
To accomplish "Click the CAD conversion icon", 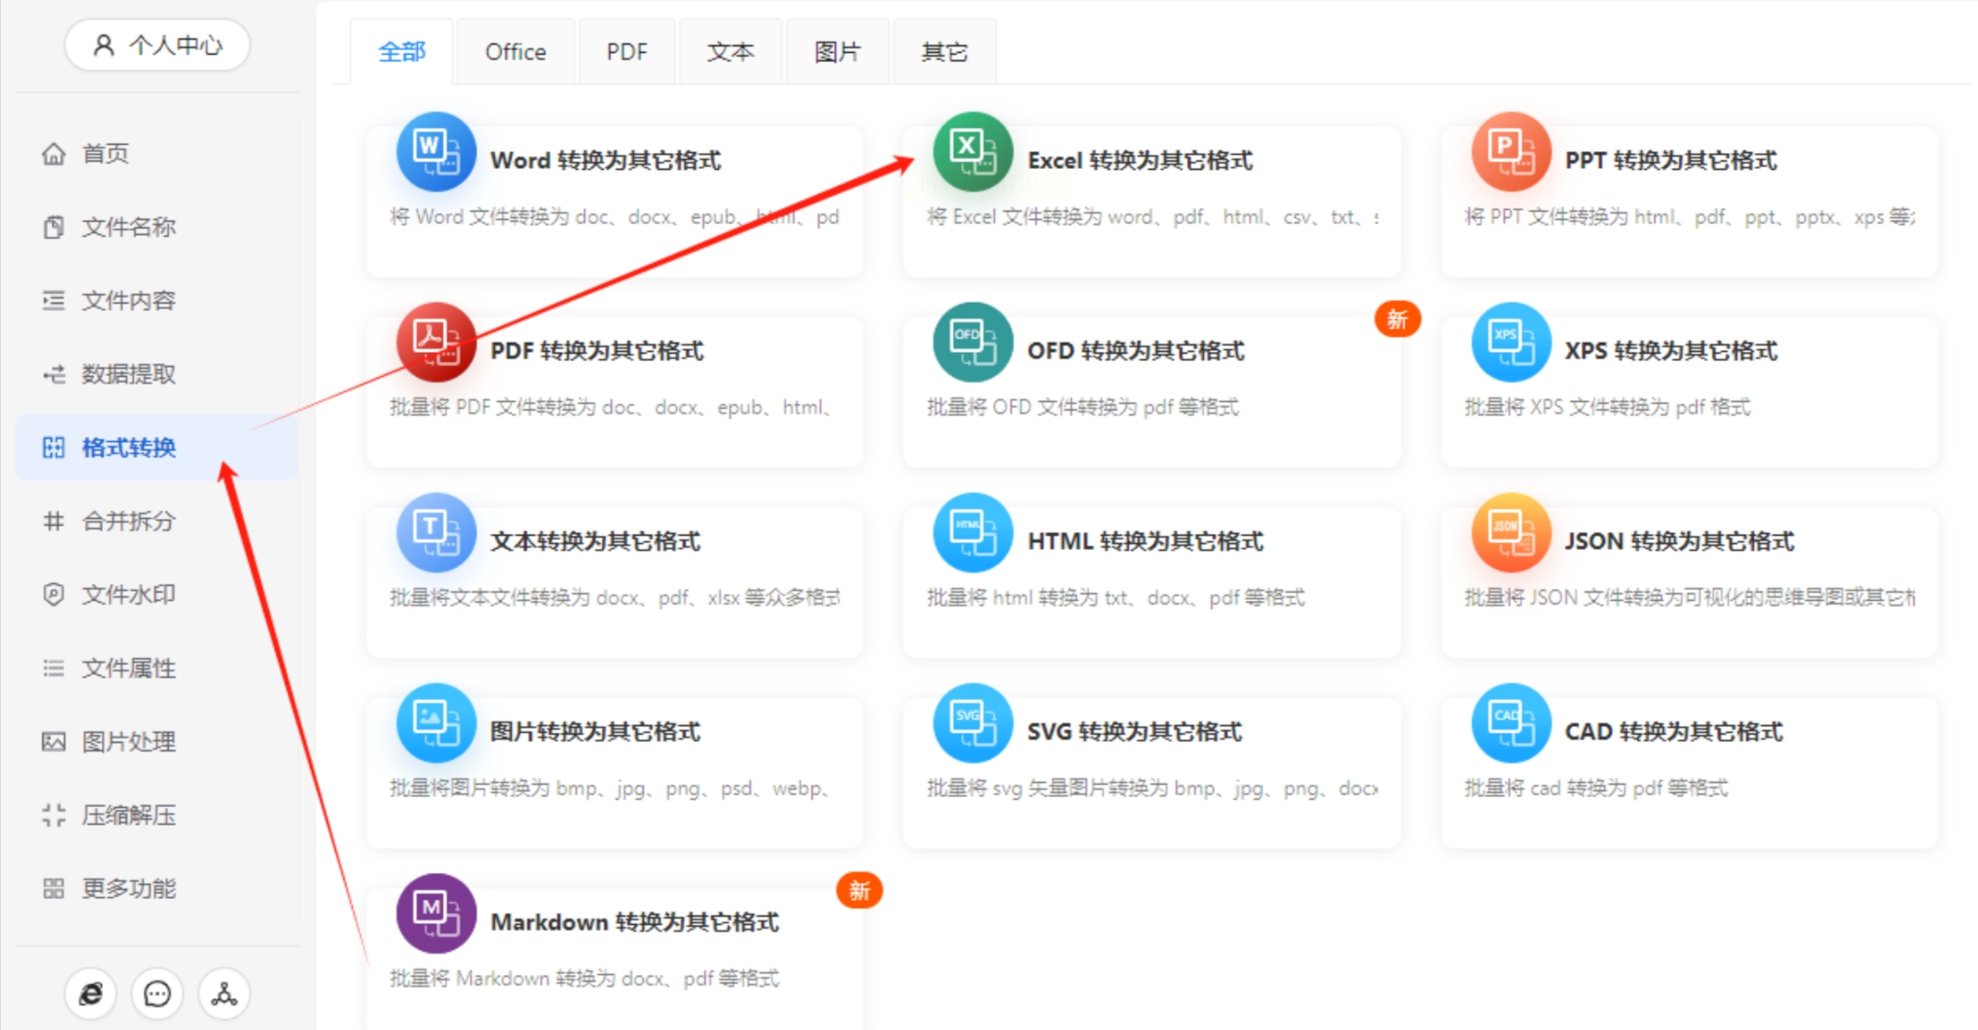I will point(1511,724).
